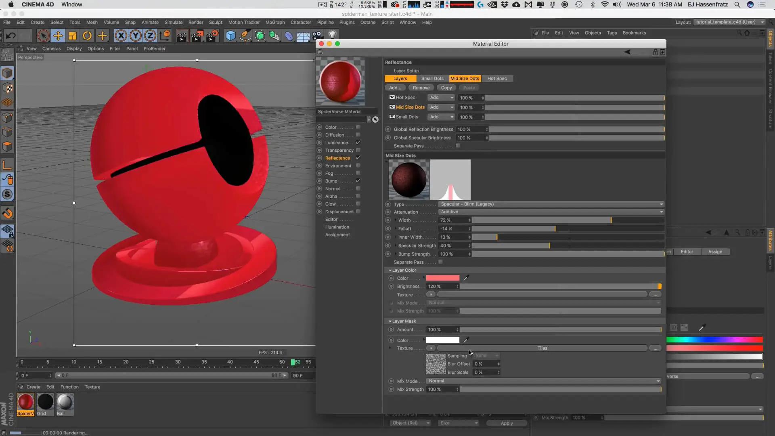The height and width of the screenshot is (436, 775).
Task: Toggle Z axis lock
Action: point(150,36)
